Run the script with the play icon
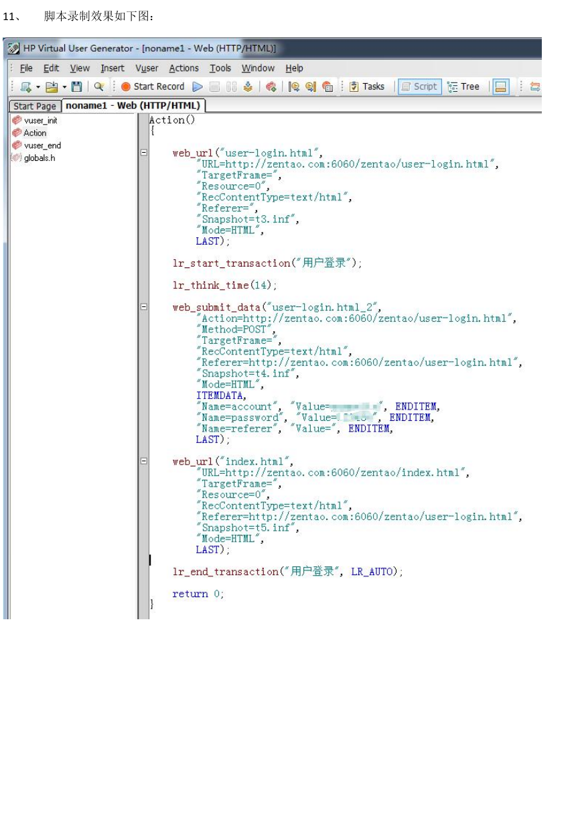Viewport: 582px width, 823px height. (198, 86)
